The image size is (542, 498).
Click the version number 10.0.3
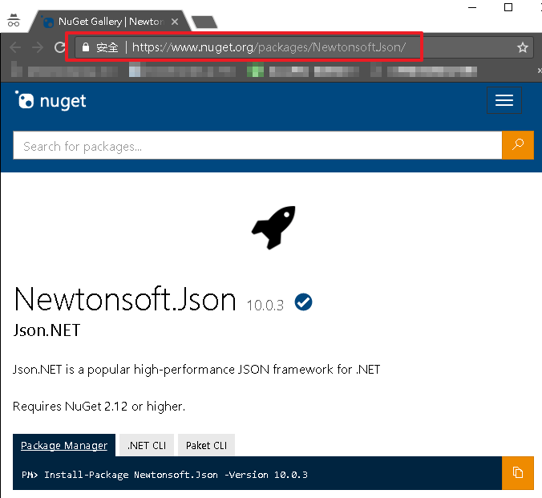265,306
